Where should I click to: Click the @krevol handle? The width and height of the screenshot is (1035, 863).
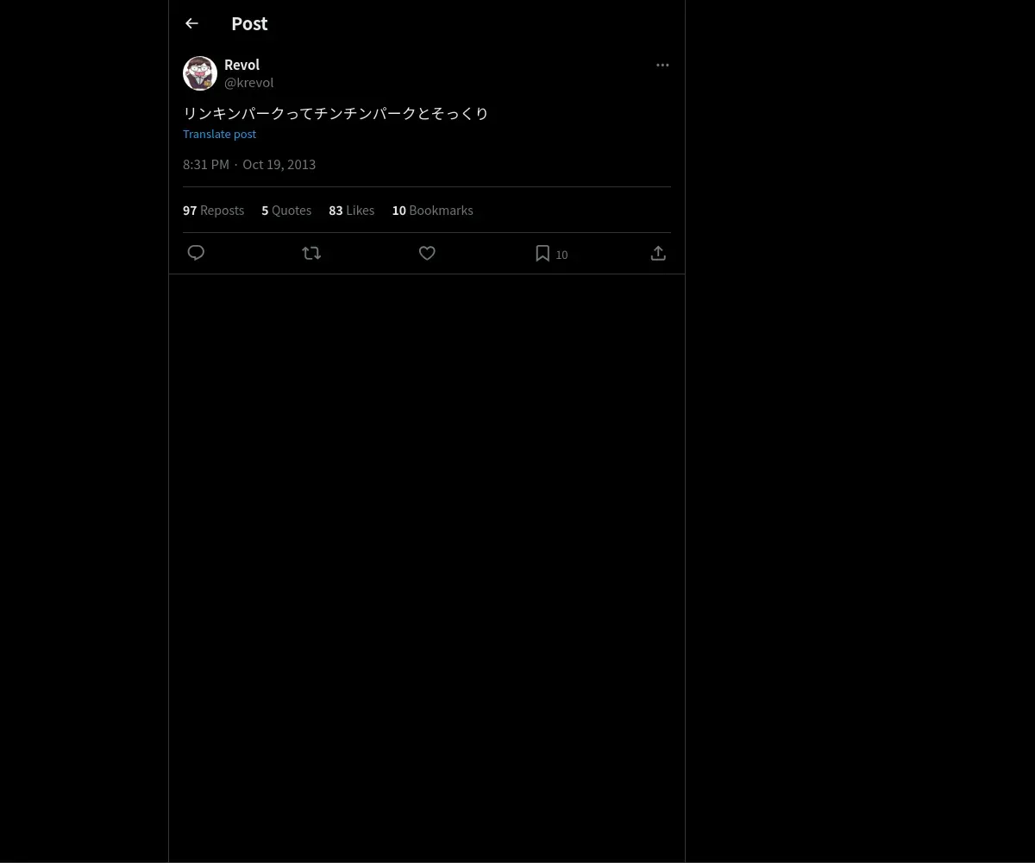coord(248,83)
